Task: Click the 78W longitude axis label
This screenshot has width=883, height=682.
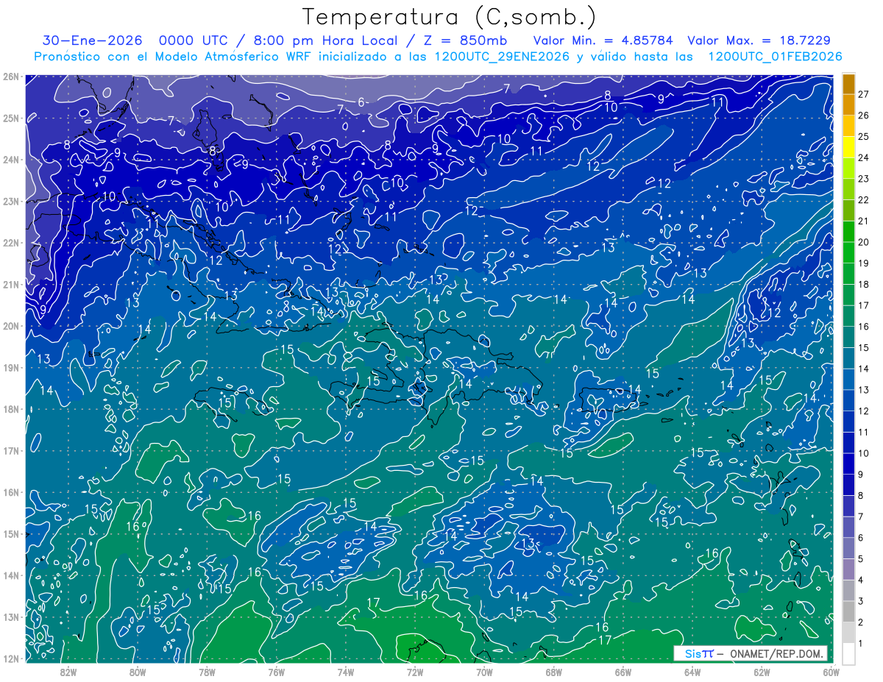Action: 207,672
